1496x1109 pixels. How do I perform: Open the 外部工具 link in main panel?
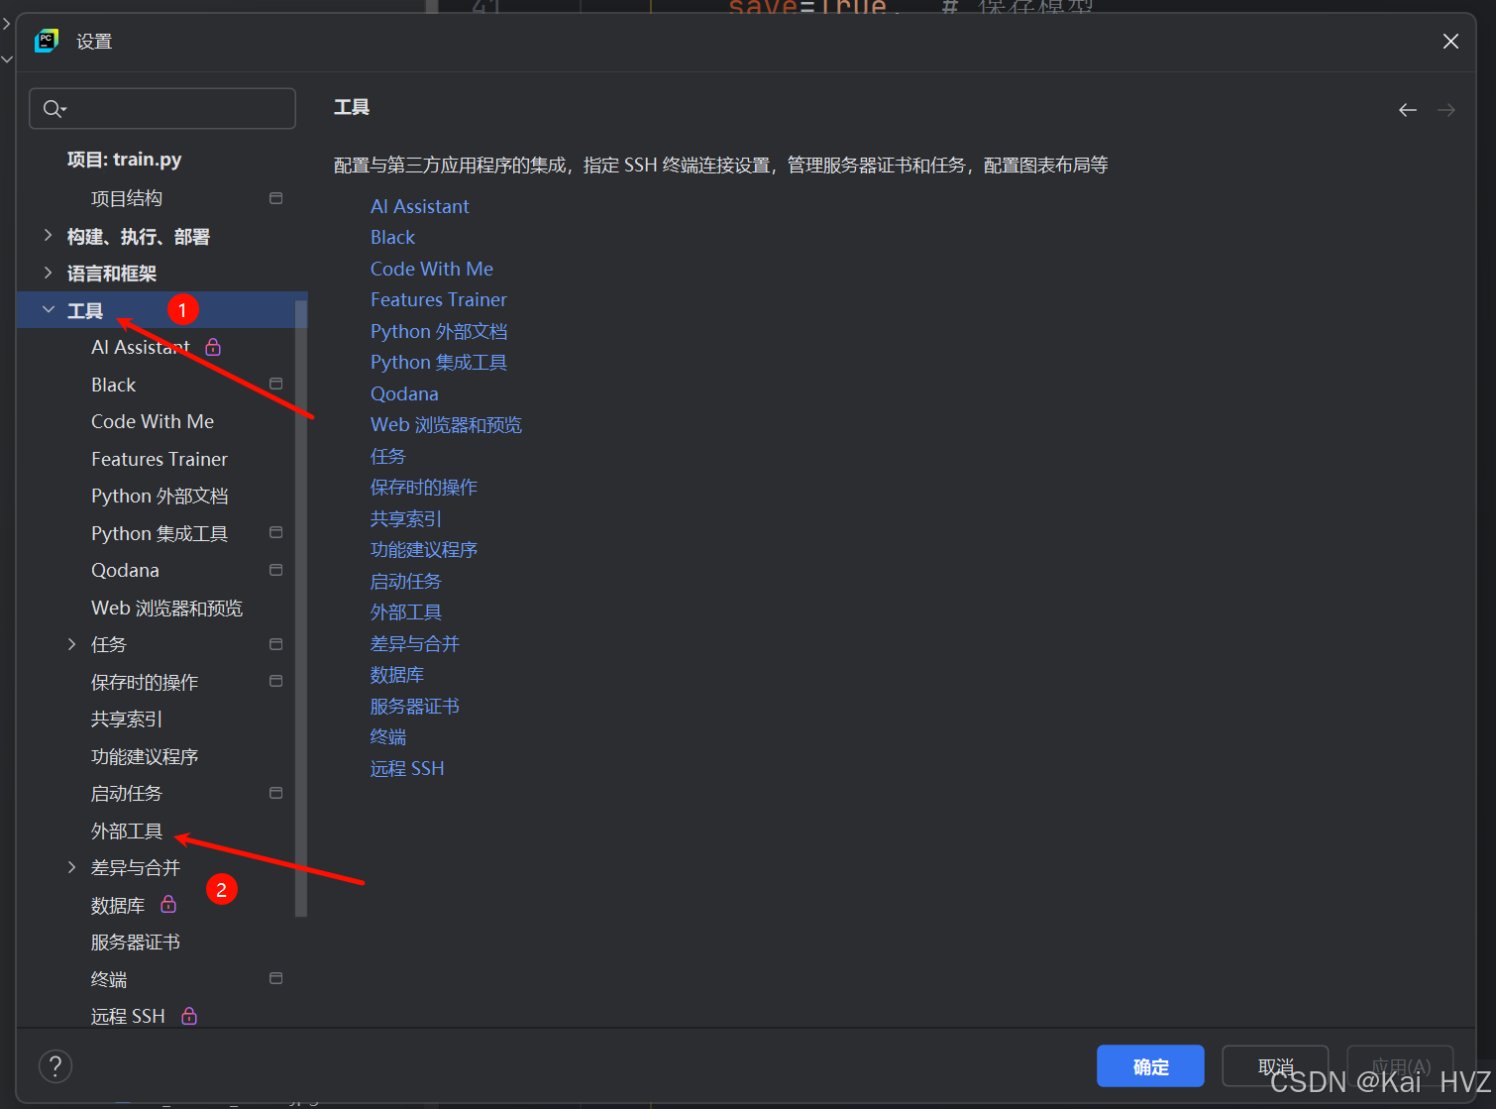406,611
